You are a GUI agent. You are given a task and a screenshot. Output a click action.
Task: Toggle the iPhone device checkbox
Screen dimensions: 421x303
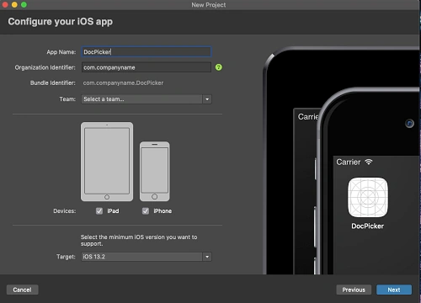click(146, 211)
